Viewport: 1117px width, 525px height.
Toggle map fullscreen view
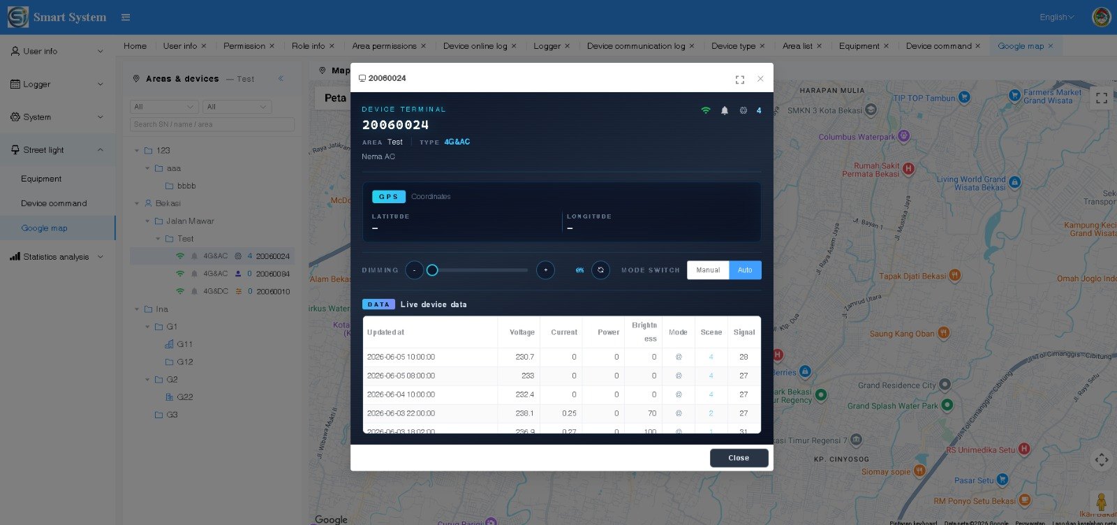(1102, 98)
